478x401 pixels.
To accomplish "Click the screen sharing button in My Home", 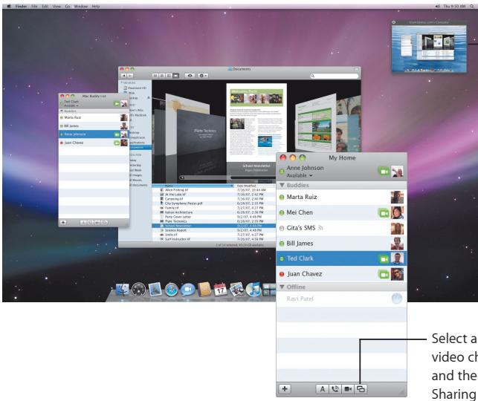I will point(361,389).
